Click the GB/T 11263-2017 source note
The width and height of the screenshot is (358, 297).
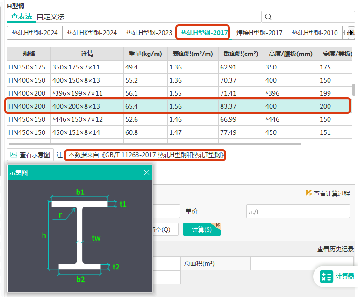click(x=146, y=155)
